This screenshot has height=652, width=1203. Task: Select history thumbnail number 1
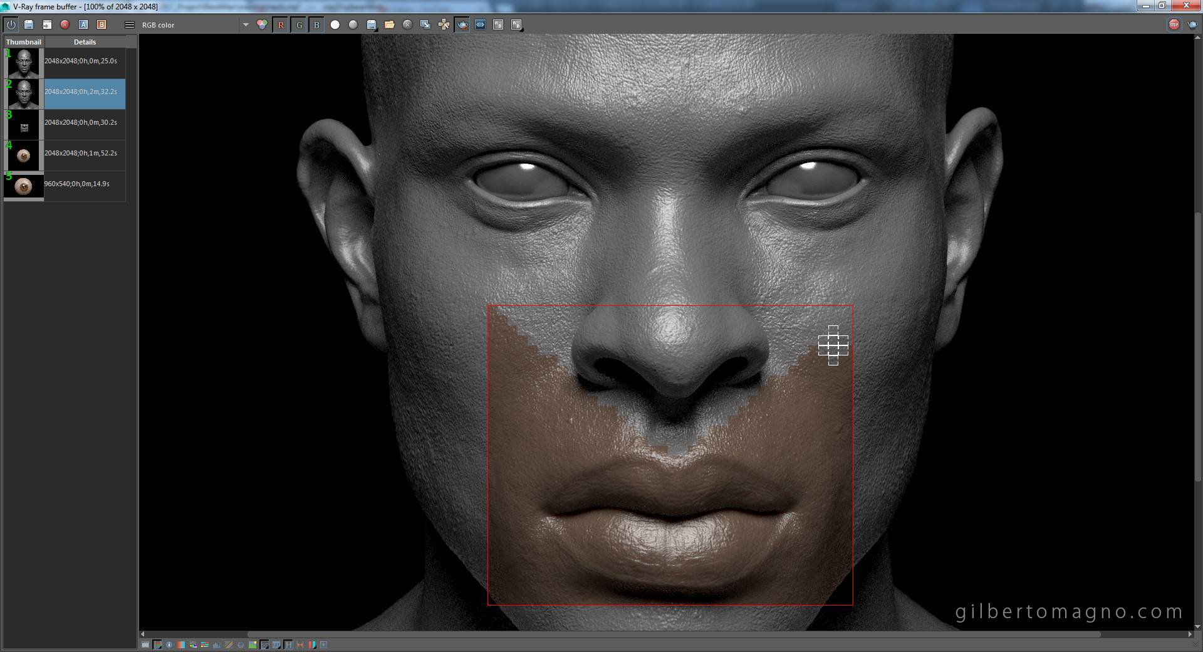click(24, 63)
